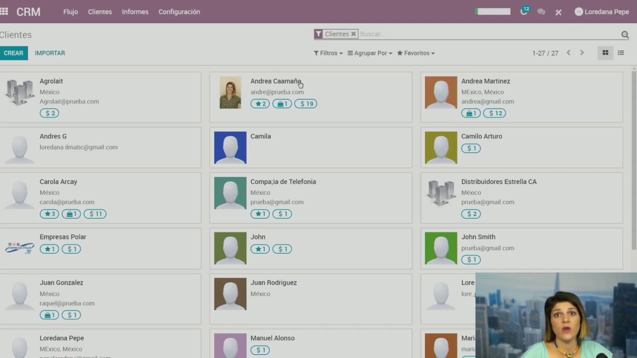This screenshot has height=358, width=637.
Task: Open the Configuración menu
Action: click(x=179, y=11)
